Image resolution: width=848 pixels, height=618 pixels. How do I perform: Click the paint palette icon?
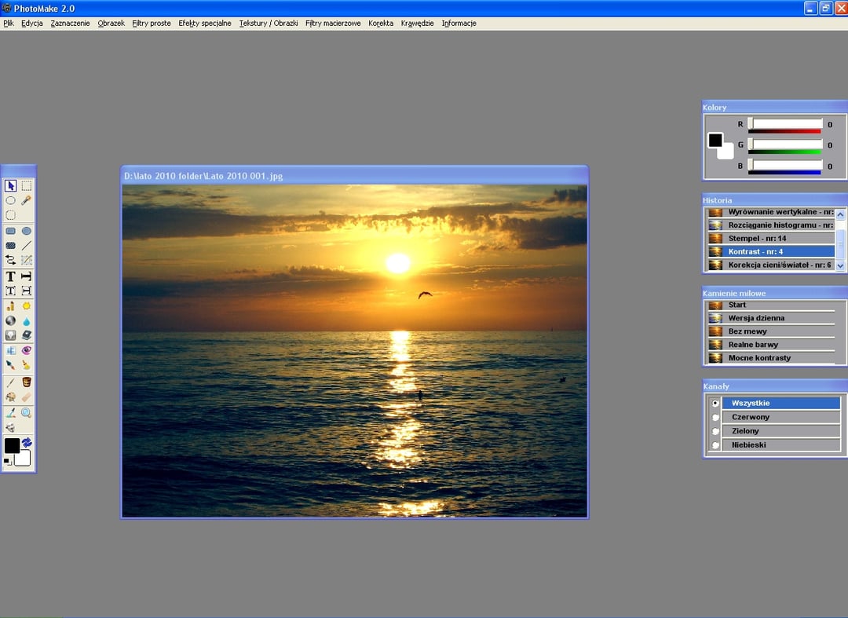10,395
